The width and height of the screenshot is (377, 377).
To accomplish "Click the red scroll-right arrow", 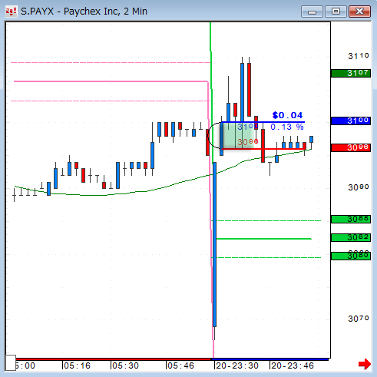I will click(365, 364).
